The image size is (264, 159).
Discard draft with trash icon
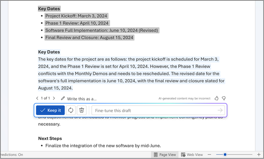coord(82,110)
